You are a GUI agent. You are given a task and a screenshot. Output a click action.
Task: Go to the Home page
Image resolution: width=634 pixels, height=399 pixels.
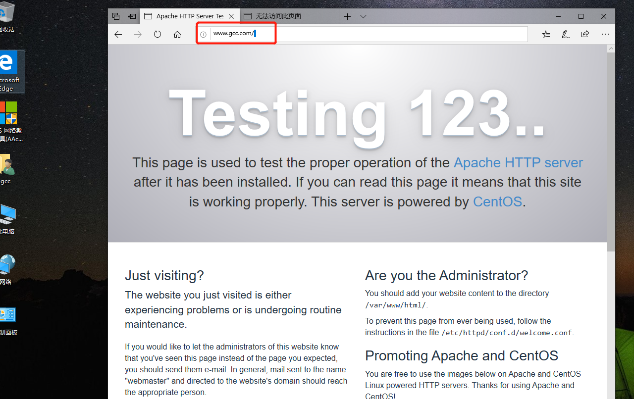[x=177, y=34]
